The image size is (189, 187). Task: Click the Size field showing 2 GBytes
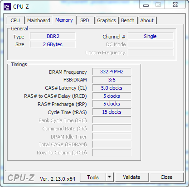(x=53, y=44)
